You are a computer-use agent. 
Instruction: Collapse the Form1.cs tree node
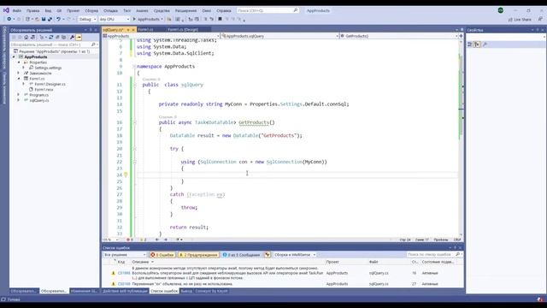point(19,79)
